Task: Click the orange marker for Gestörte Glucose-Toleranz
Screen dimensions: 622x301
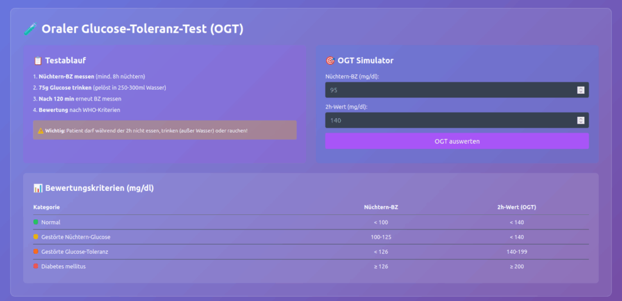Action: click(x=36, y=251)
